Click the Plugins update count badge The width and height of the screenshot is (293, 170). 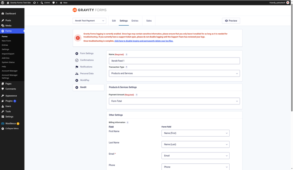click(x=15, y=101)
